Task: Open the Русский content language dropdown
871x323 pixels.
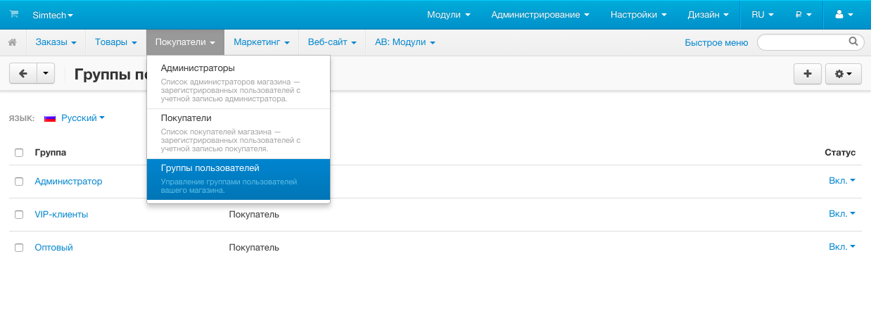Action: 83,118
